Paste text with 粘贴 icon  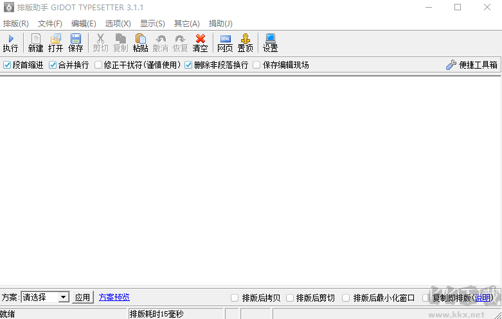140,43
